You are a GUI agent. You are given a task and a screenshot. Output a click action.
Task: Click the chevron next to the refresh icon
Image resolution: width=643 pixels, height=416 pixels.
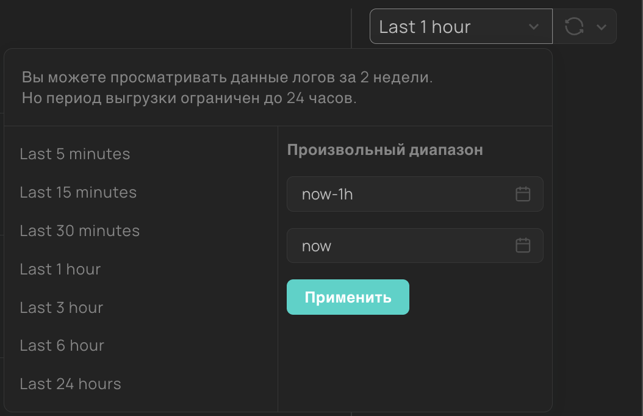600,27
